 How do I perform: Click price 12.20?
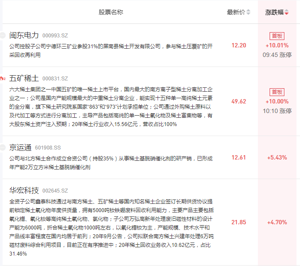239,45
